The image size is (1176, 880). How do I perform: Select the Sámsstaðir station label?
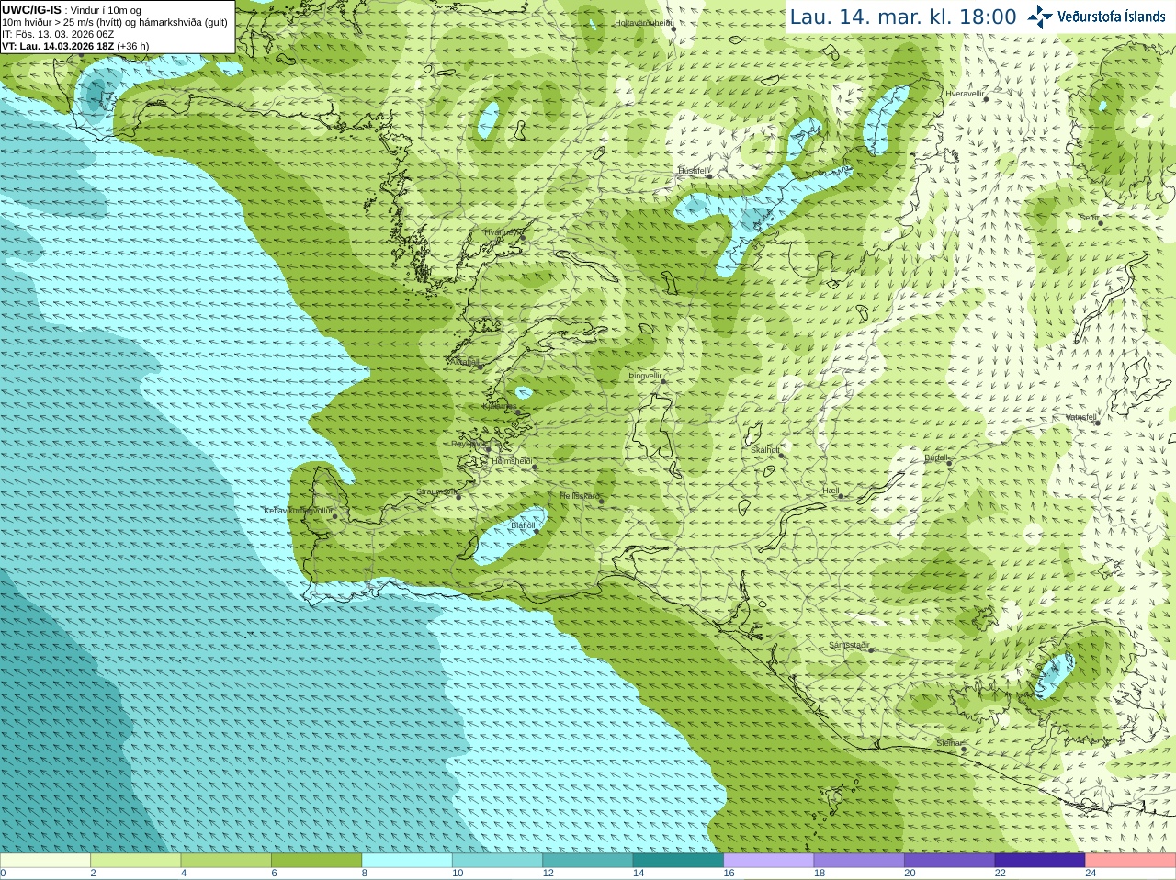[849, 645]
